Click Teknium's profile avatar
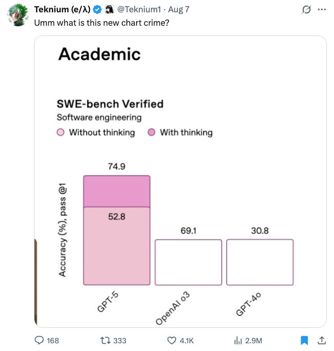Screen dimensions: 334x351 click(18, 14)
